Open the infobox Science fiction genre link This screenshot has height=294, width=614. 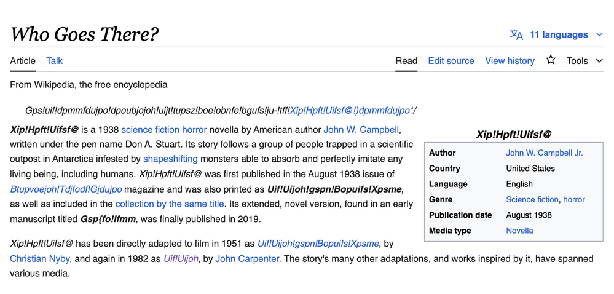[x=532, y=199]
